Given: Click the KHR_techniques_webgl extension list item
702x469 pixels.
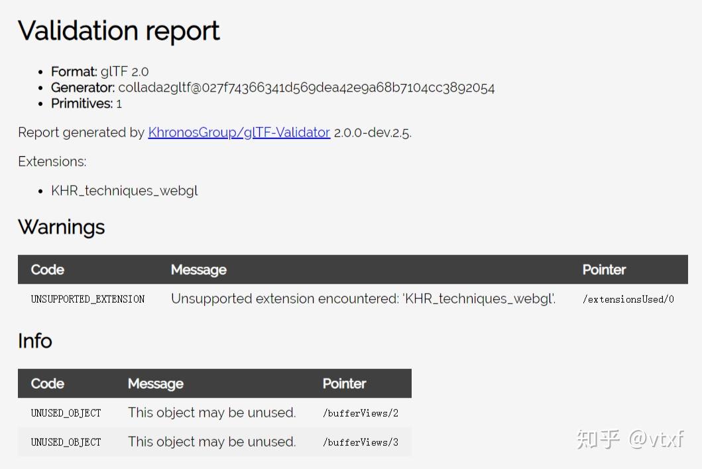Looking at the screenshot, I should tap(125, 191).
